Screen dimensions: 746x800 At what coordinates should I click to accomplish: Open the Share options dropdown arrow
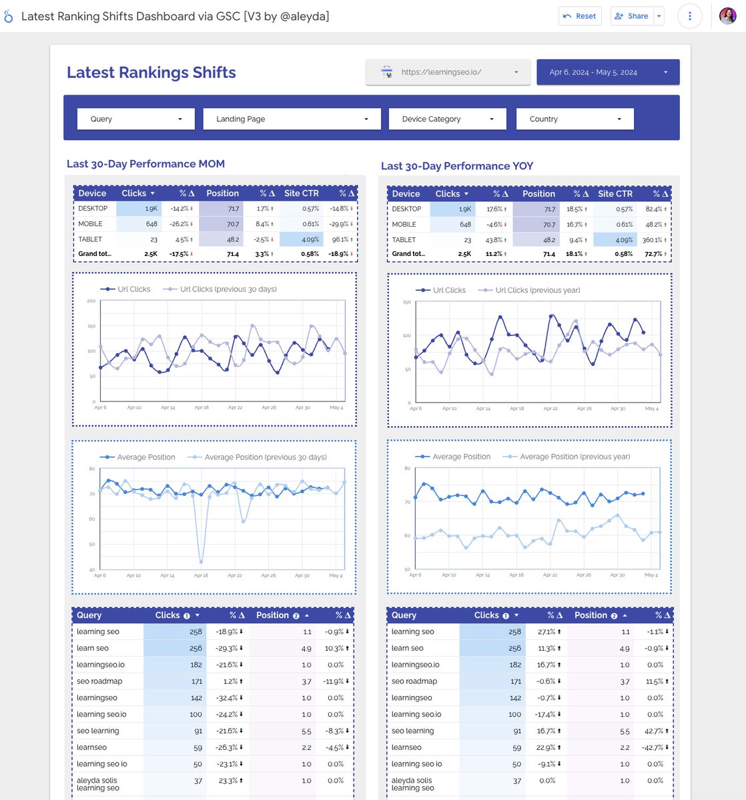click(659, 16)
